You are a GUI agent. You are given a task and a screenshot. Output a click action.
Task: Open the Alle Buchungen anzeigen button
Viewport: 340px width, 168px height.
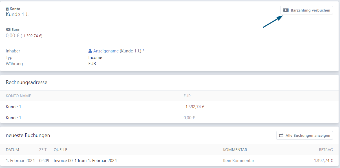[304, 135]
